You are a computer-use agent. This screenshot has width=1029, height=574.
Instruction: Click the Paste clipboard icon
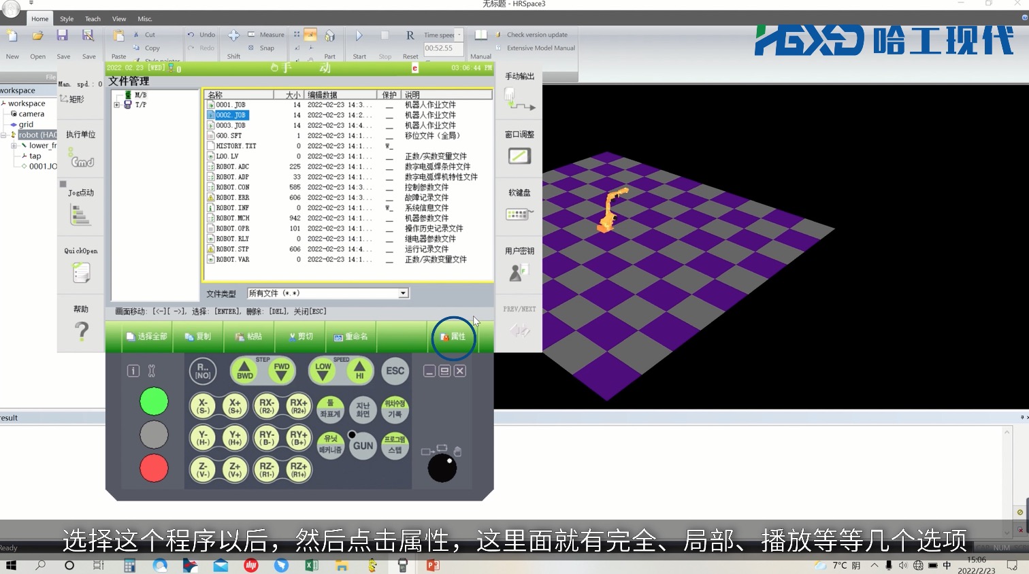pyautogui.click(x=118, y=36)
